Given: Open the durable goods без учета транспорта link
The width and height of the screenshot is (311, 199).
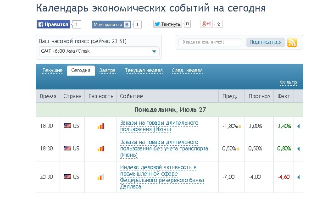Looking at the screenshot, I should click(x=164, y=149).
